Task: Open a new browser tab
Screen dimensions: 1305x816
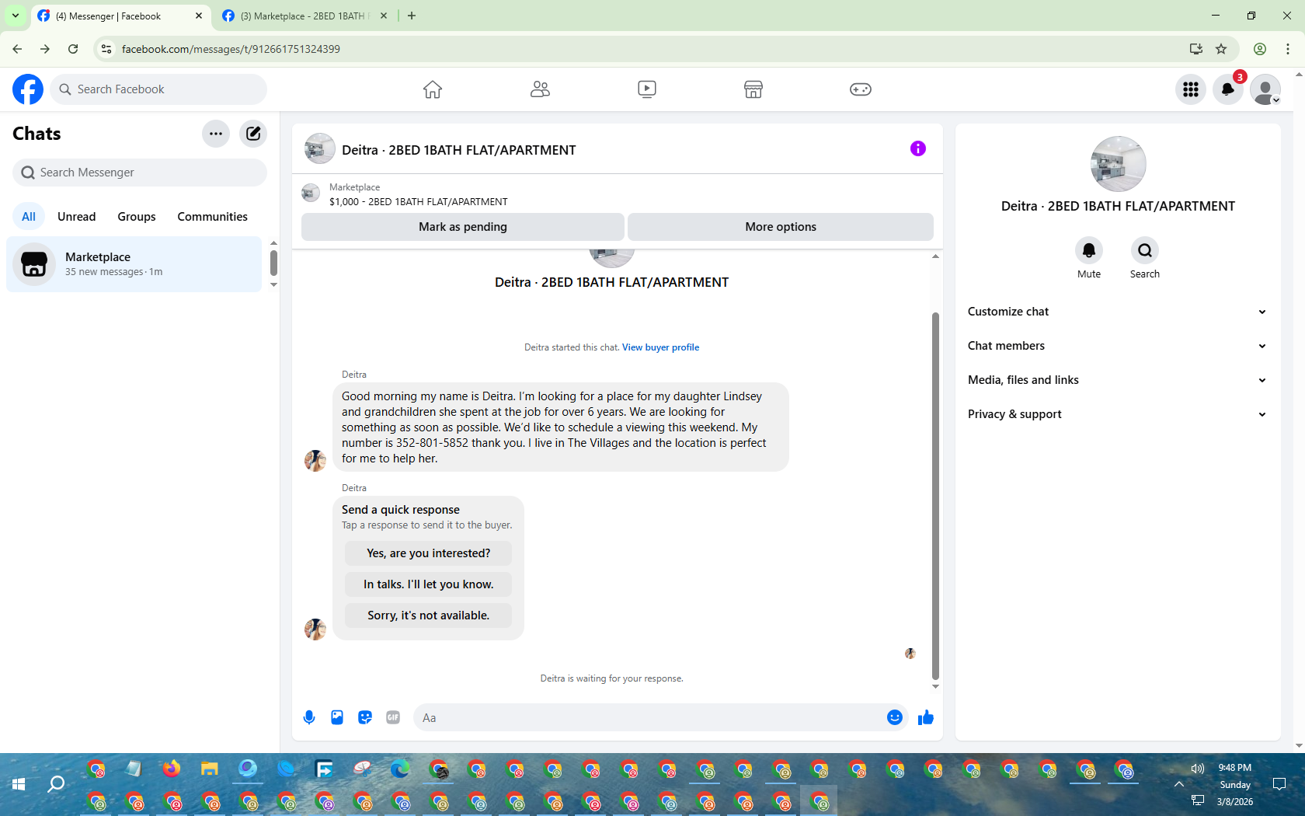Action: tap(412, 16)
